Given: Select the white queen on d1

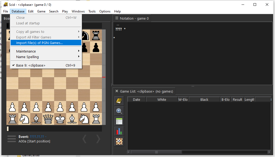Looking at the screenshot, I should (x=48, y=119).
